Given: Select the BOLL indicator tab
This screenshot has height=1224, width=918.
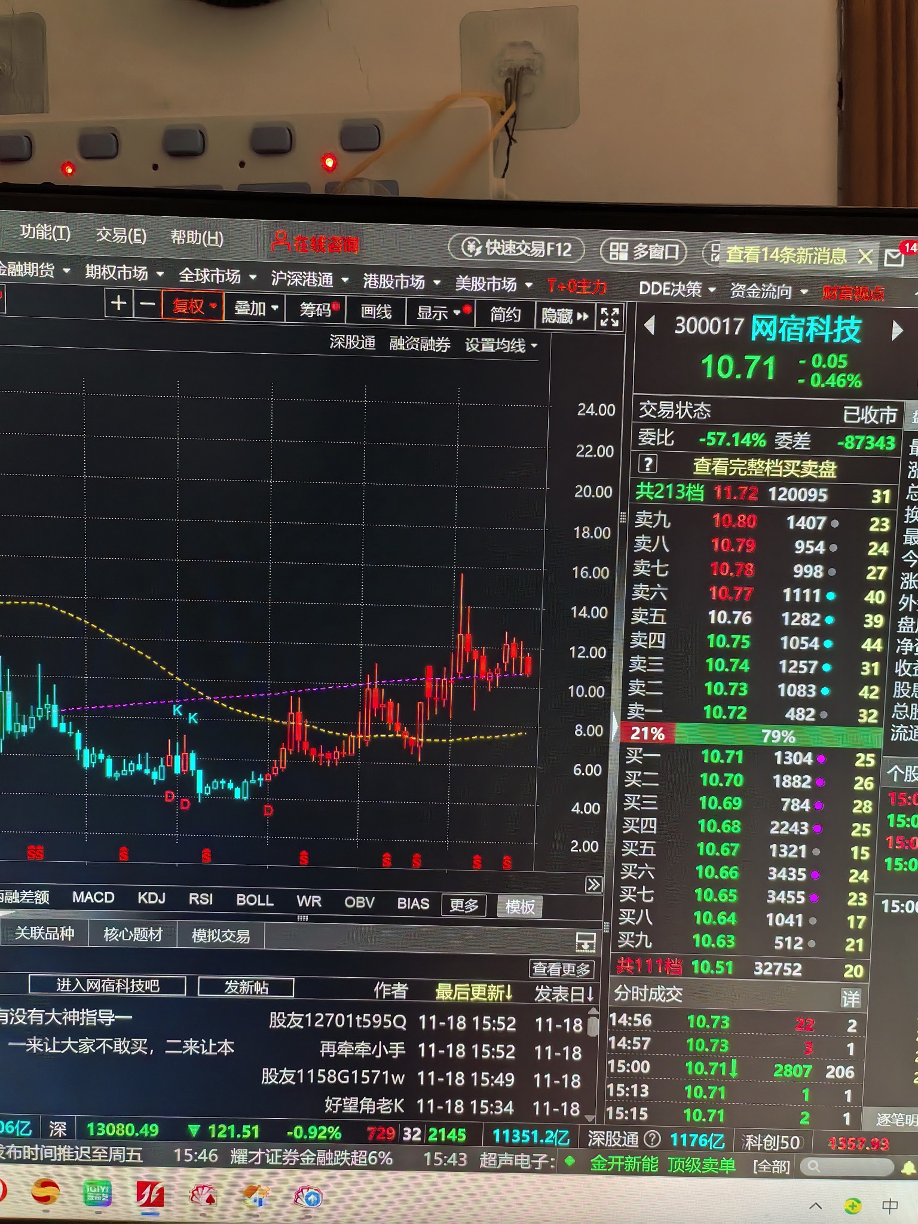Looking at the screenshot, I should pyautogui.click(x=255, y=900).
